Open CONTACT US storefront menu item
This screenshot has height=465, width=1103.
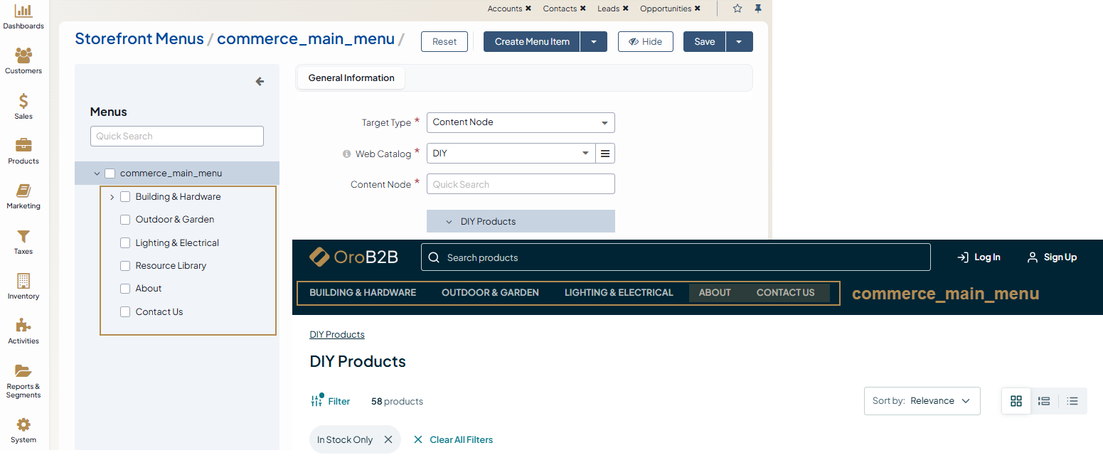pos(786,293)
